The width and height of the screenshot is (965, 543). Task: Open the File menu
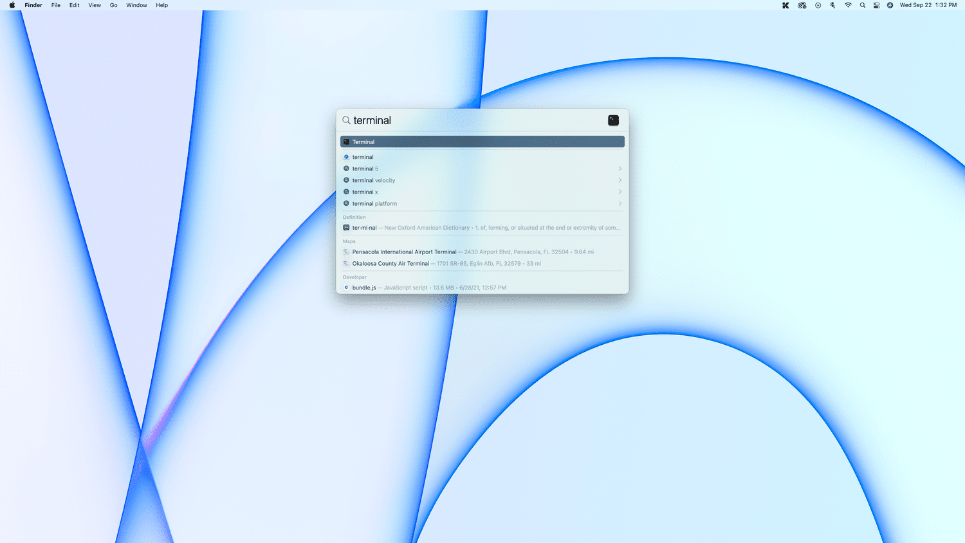click(x=56, y=5)
